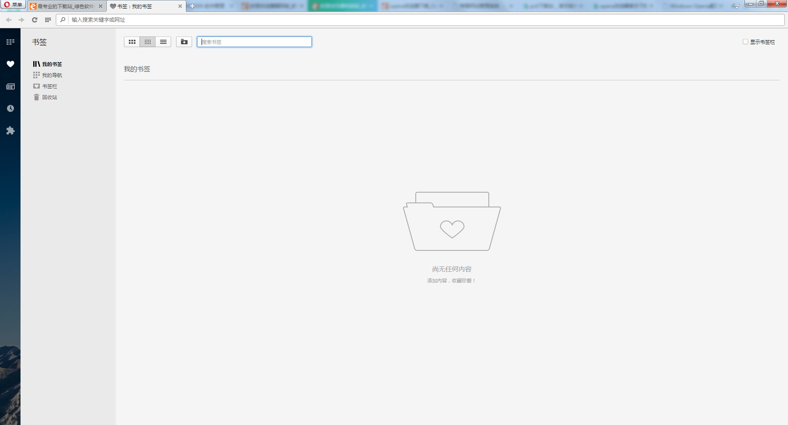788x425 pixels.
Task: Click the 搜索书签 search field
Action: point(254,42)
